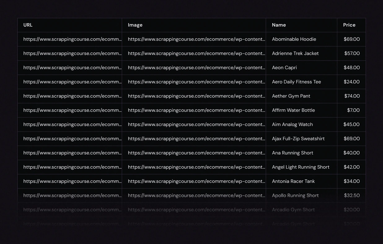Open the image link for Antonia Racer Tank

[x=196, y=181]
